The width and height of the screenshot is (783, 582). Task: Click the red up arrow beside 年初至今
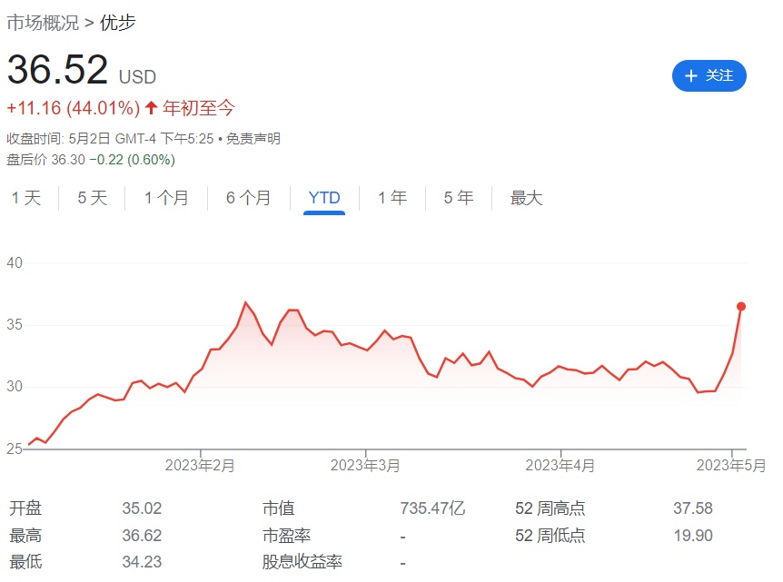pyautogui.click(x=151, y=109)
